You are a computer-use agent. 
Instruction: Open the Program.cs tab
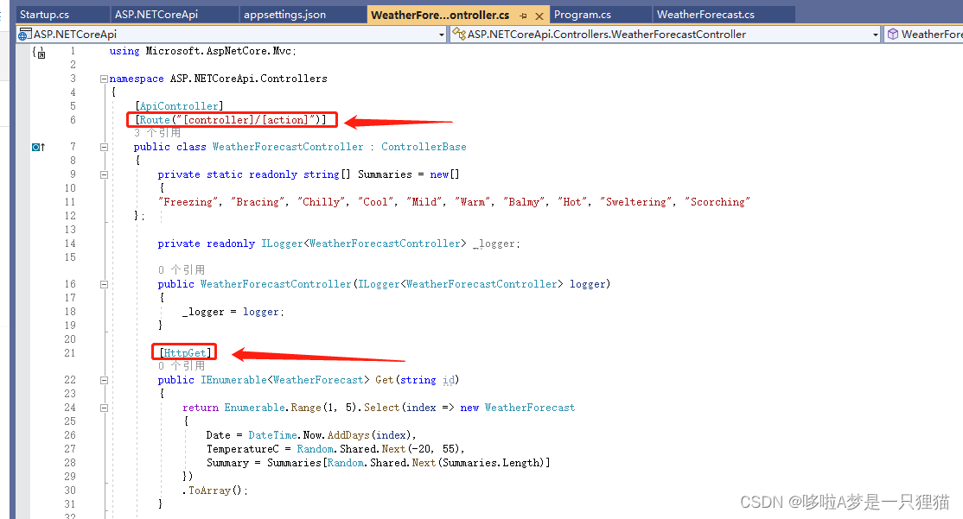[583, 14]
